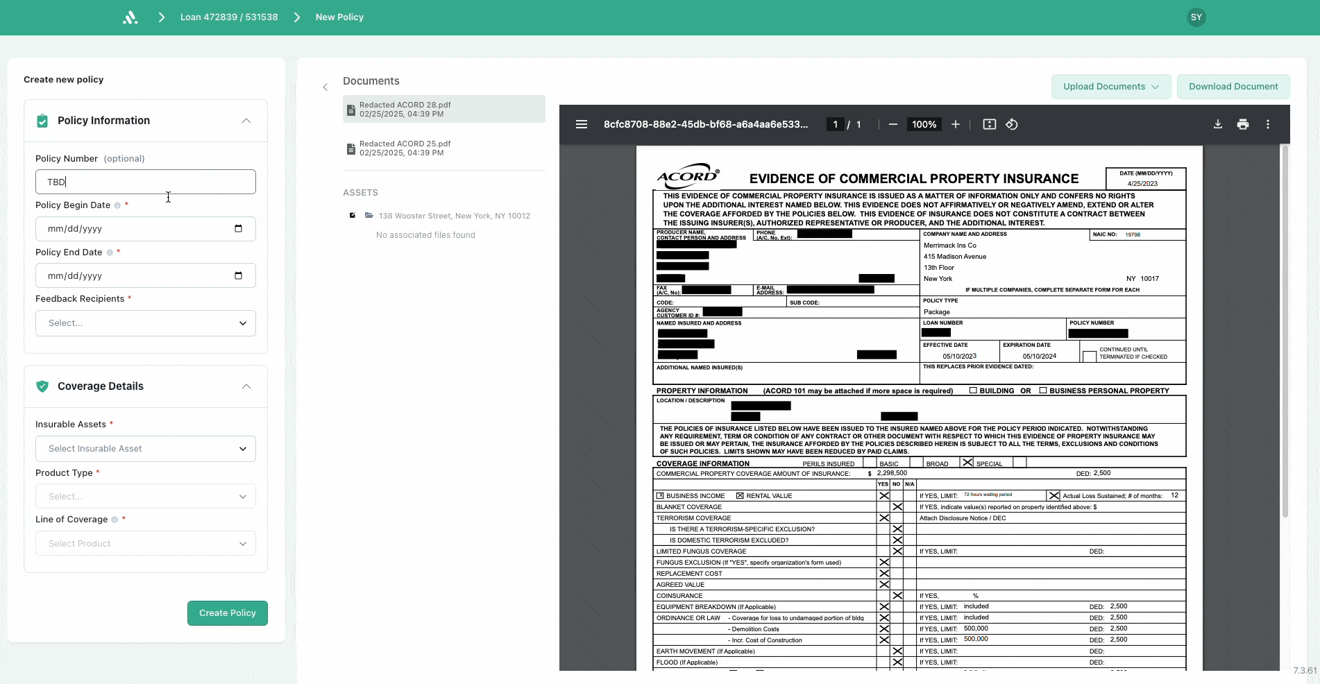Select Redacted ACORD 25.pdf document

pyautogui.click(x=405, y=148)
